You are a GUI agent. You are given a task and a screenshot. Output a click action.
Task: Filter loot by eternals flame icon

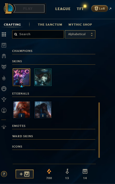[x=4, y=78]
